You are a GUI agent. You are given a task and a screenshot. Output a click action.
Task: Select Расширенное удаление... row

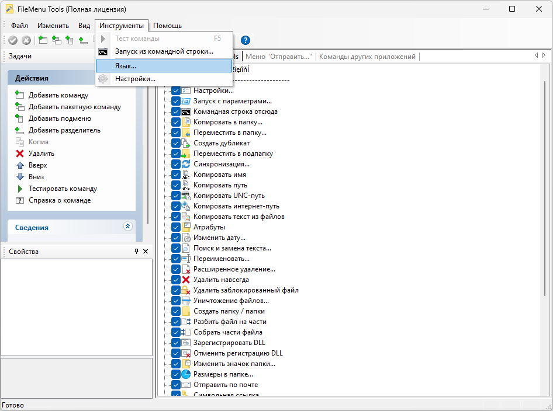pyautogui.click(x=234, y=269)
